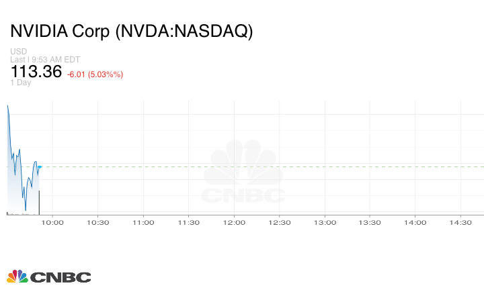Click the 11:30 time axis label
This screenshot has height=302, width=484.
188,222
